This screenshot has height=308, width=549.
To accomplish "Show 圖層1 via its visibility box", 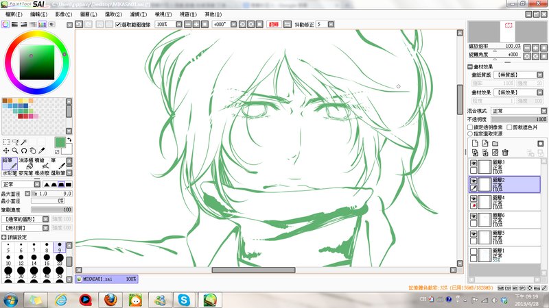I will [474, 251].
